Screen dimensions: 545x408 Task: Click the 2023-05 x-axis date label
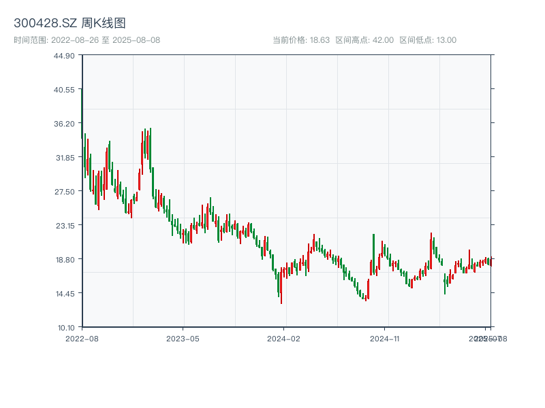point(183,338)
